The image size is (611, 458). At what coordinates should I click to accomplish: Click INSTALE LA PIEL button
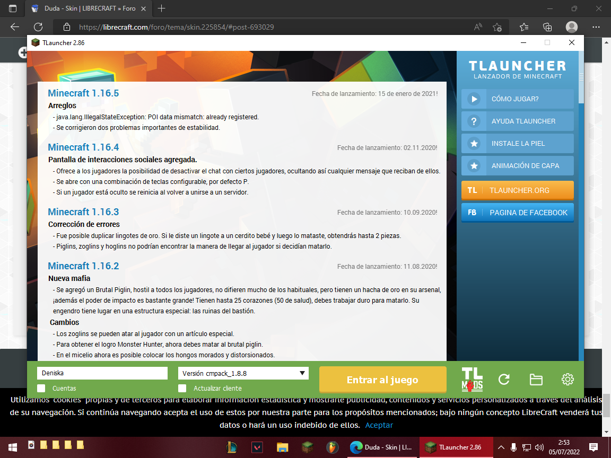[x=518, y=143]
